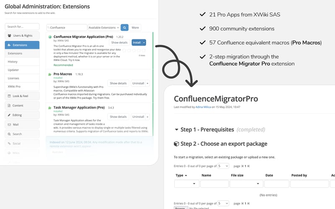This screenshot has width=335, height=209.
Task: Open the XWiki Pro sub-item
Action: (x=22, y=87)
